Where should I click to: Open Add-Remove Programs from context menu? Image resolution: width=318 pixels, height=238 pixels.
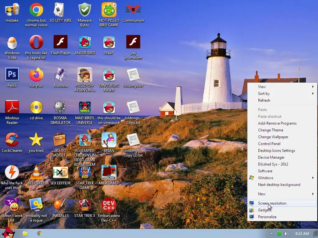pyautogui.click(x=282, y=123)
